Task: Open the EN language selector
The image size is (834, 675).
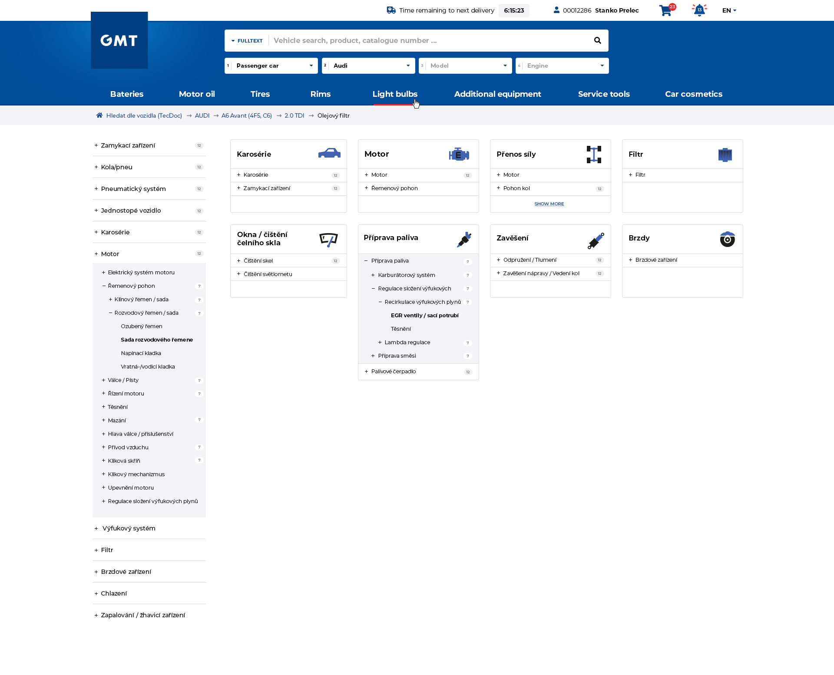Action: (x=729, y=10)
